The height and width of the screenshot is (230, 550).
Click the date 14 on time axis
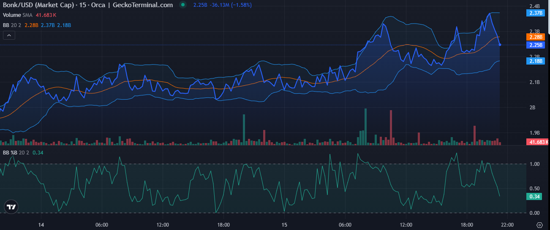pos(41,225)
